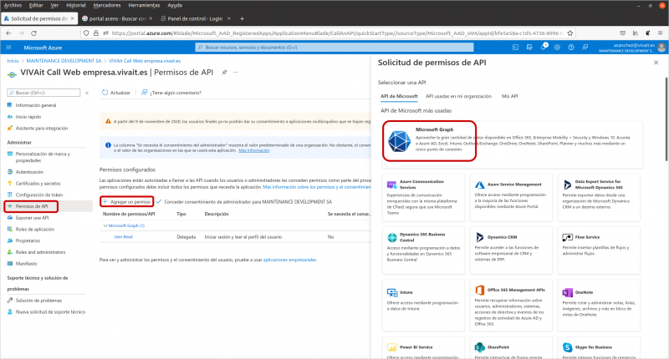The width and height of the screenshot is (669, 359).
Task: Pin the VIVAit Call Web blade
Action: tap(224, 73)
